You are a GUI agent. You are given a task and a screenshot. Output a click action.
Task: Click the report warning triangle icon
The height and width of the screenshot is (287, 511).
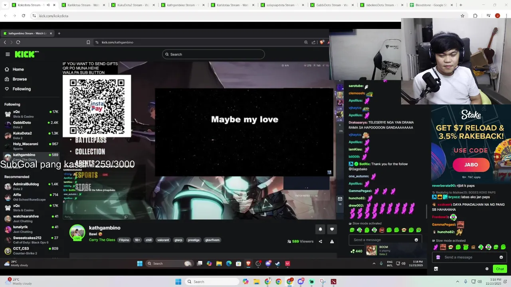tap(332, 241)
